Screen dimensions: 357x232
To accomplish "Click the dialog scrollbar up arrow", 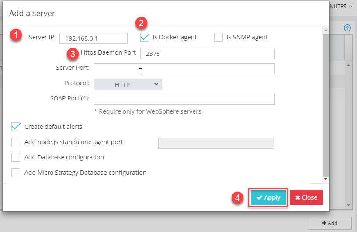I will [x=326, y=30].
